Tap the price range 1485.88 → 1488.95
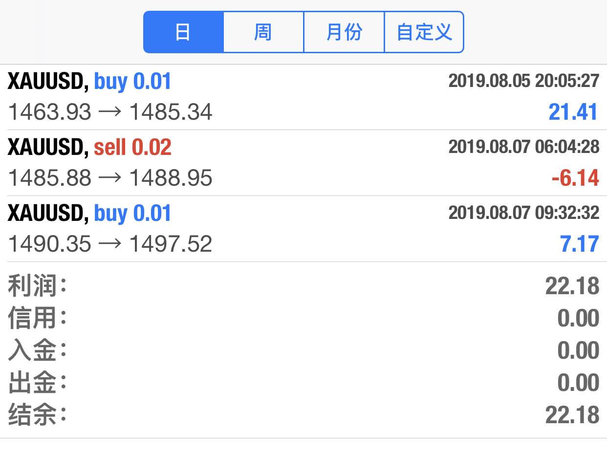This screenshot has height=475, width=607. (x=110, y=178)
